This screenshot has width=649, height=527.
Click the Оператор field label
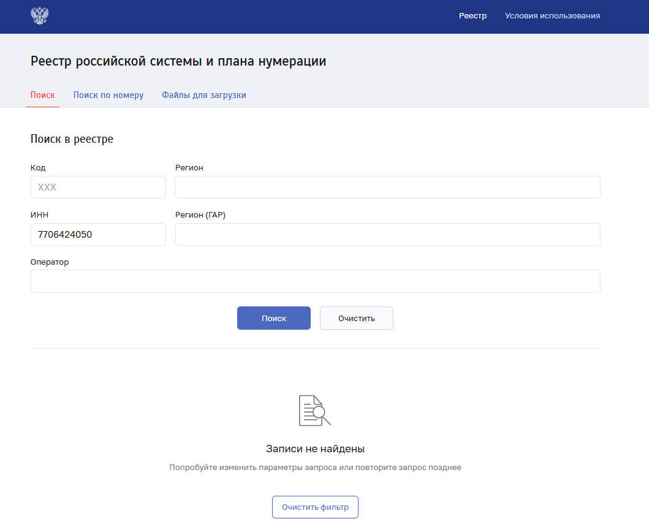[x=50, y=262]
